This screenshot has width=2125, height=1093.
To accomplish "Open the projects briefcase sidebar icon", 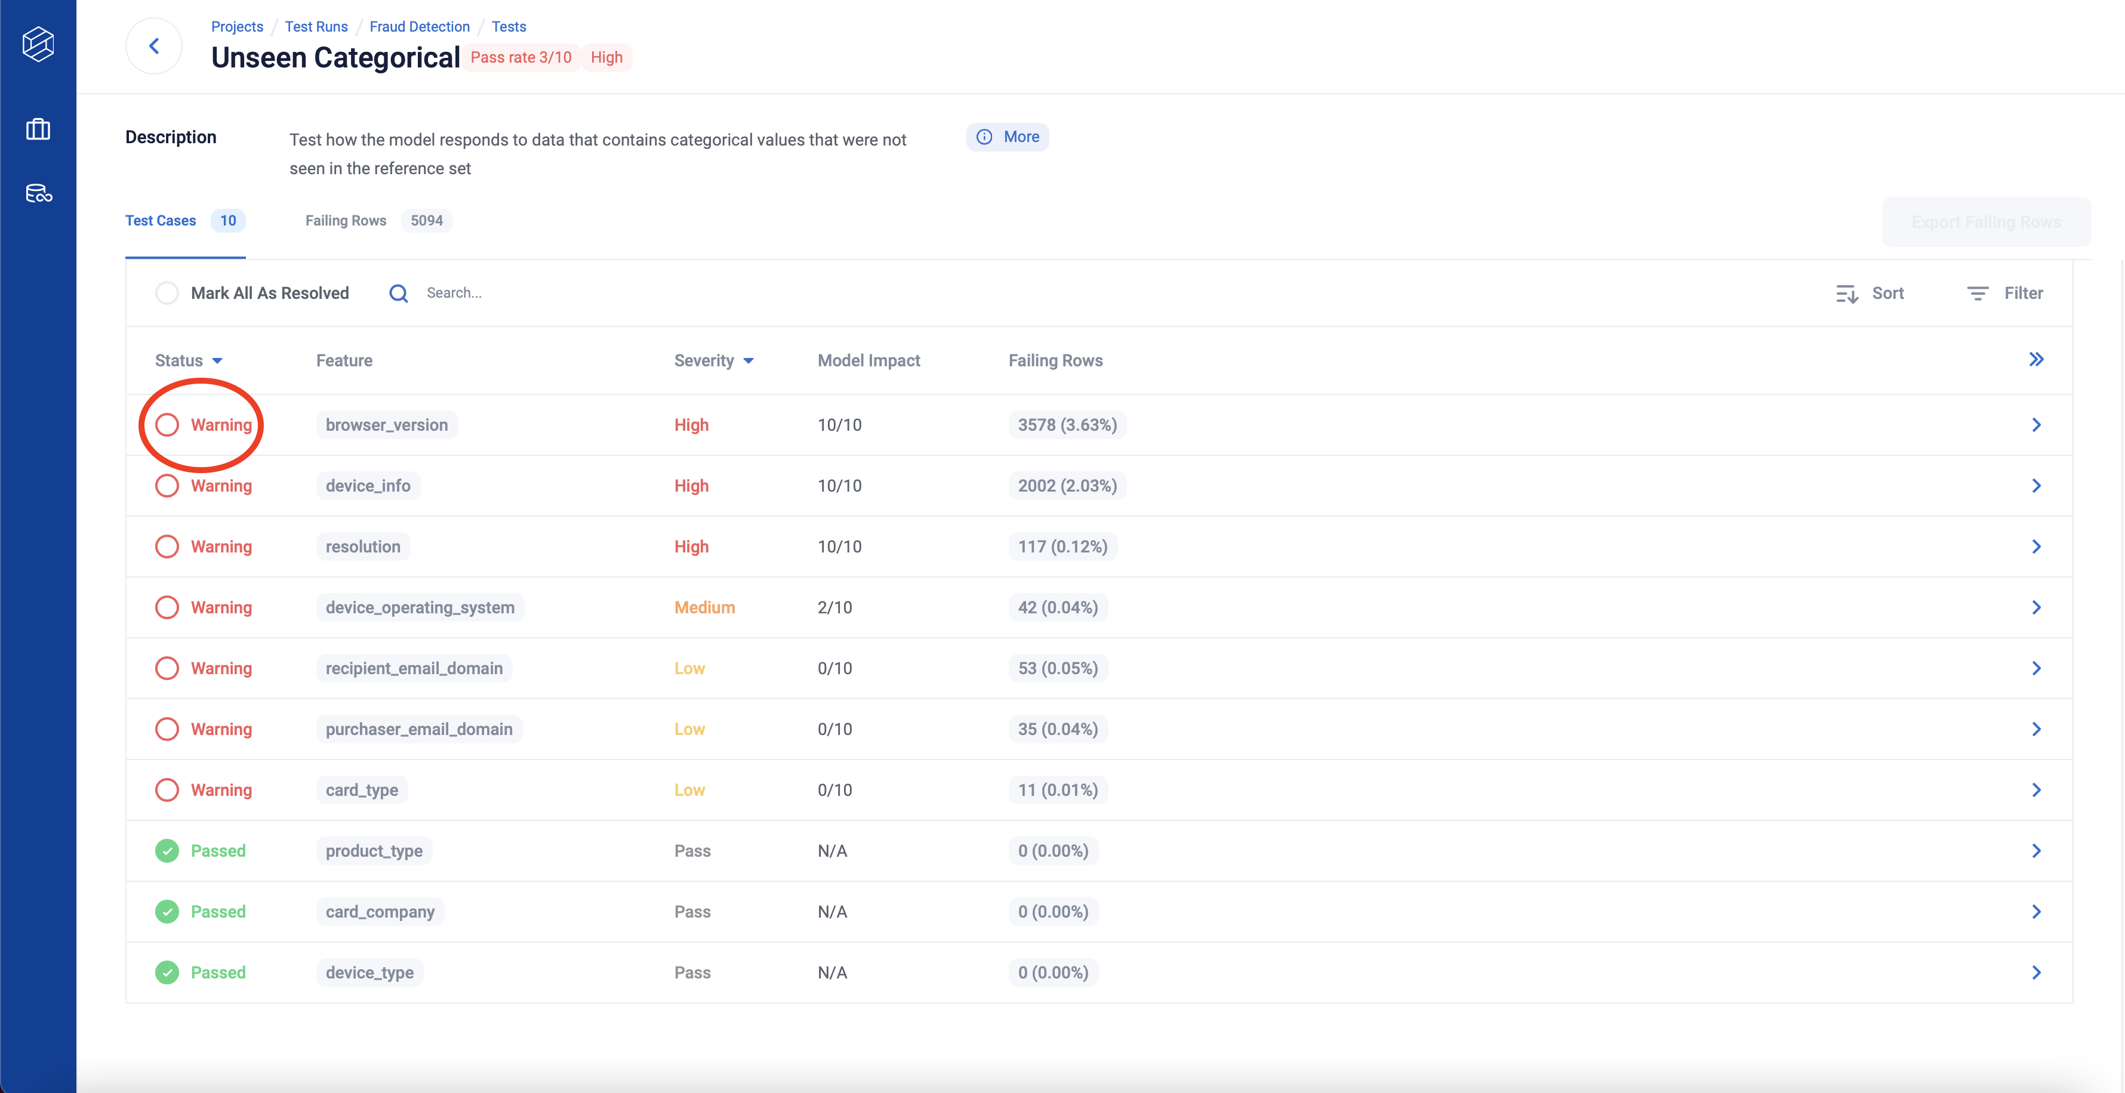I will point(38,129).
